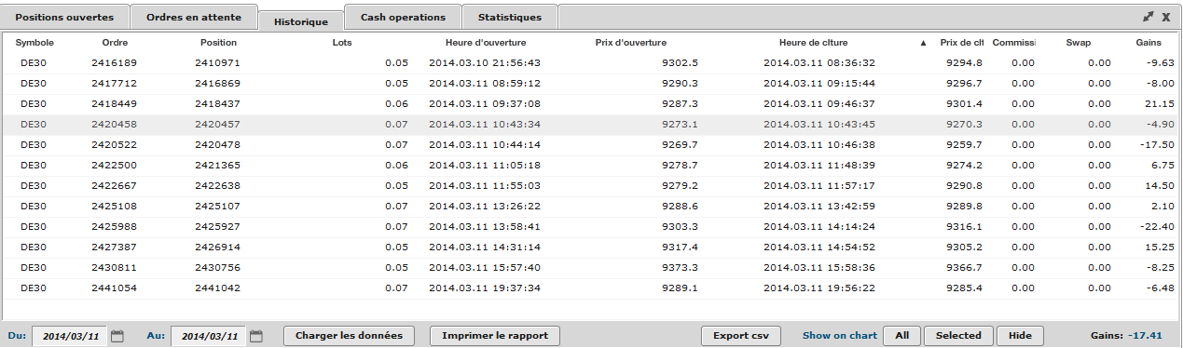1183x348 pixels.
Task: Sort by Symbole column header
Action: [34, 43]
